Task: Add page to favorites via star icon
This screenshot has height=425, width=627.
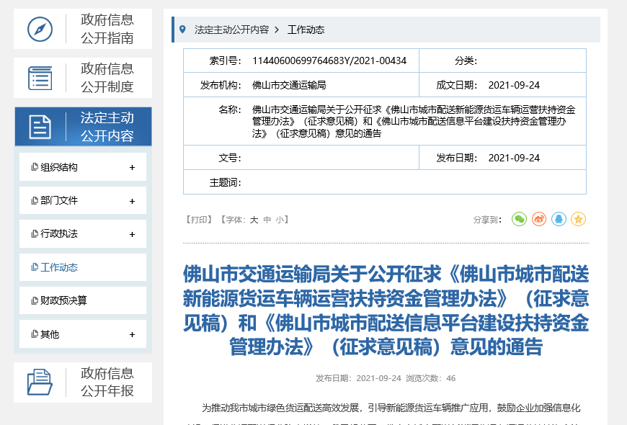Action: (x=579, y=218)
